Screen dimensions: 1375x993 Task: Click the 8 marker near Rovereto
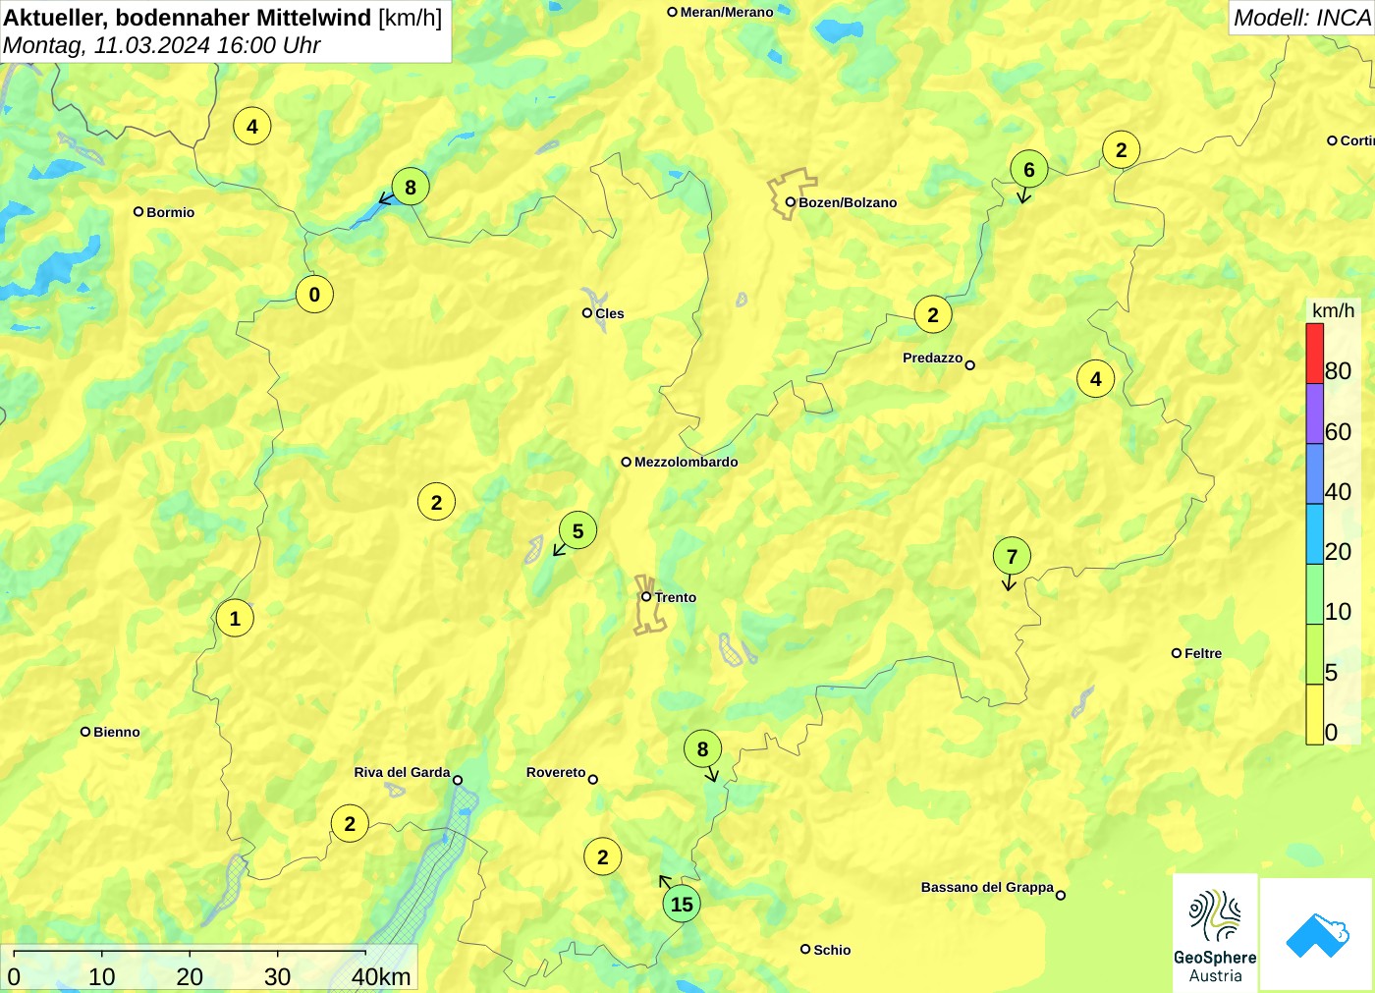click(x=702, y=749)
